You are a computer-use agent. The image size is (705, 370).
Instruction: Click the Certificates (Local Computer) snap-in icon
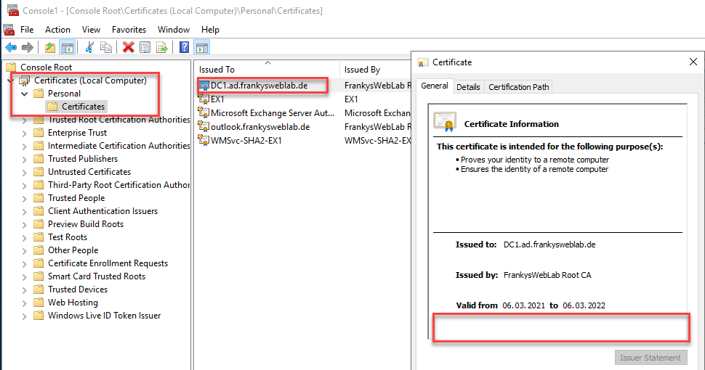(x=24, y=81)
